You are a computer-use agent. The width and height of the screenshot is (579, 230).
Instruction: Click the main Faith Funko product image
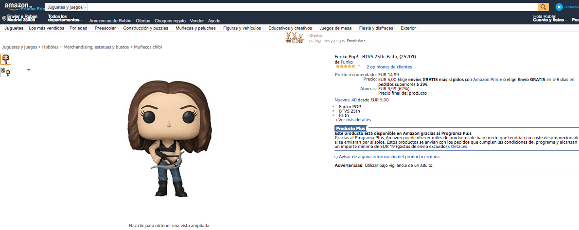click(170, 140)
